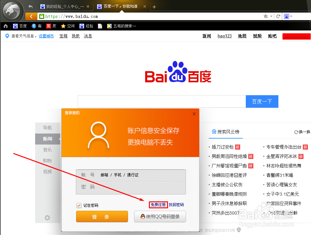311x235 pixels.
Task: Open the 聚 bookmark
Action: point(51,26)
